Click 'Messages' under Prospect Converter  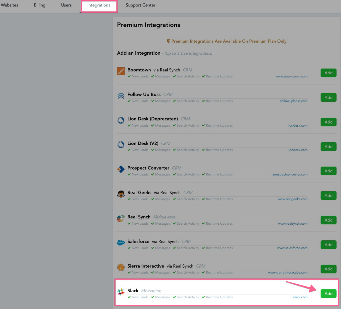(x=163, y=175)
